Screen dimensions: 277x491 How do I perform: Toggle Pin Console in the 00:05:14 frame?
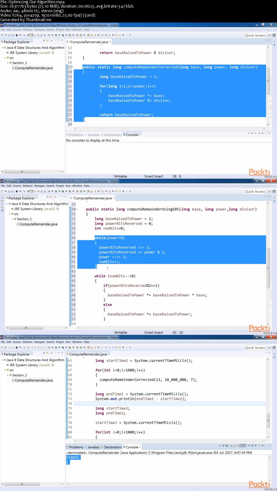[249, 445]
